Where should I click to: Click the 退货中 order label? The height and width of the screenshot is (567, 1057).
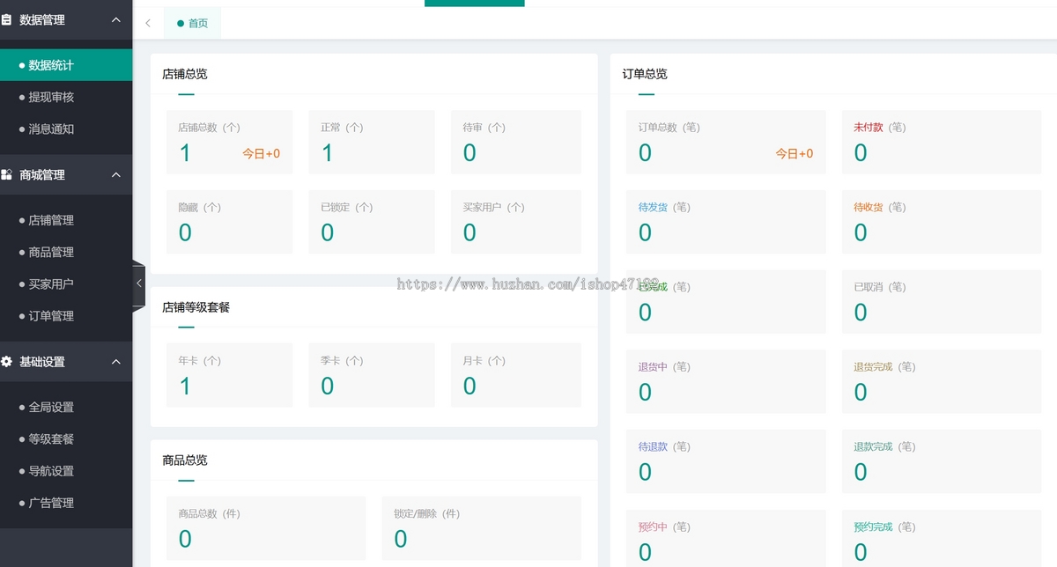[x=654, y=367]
